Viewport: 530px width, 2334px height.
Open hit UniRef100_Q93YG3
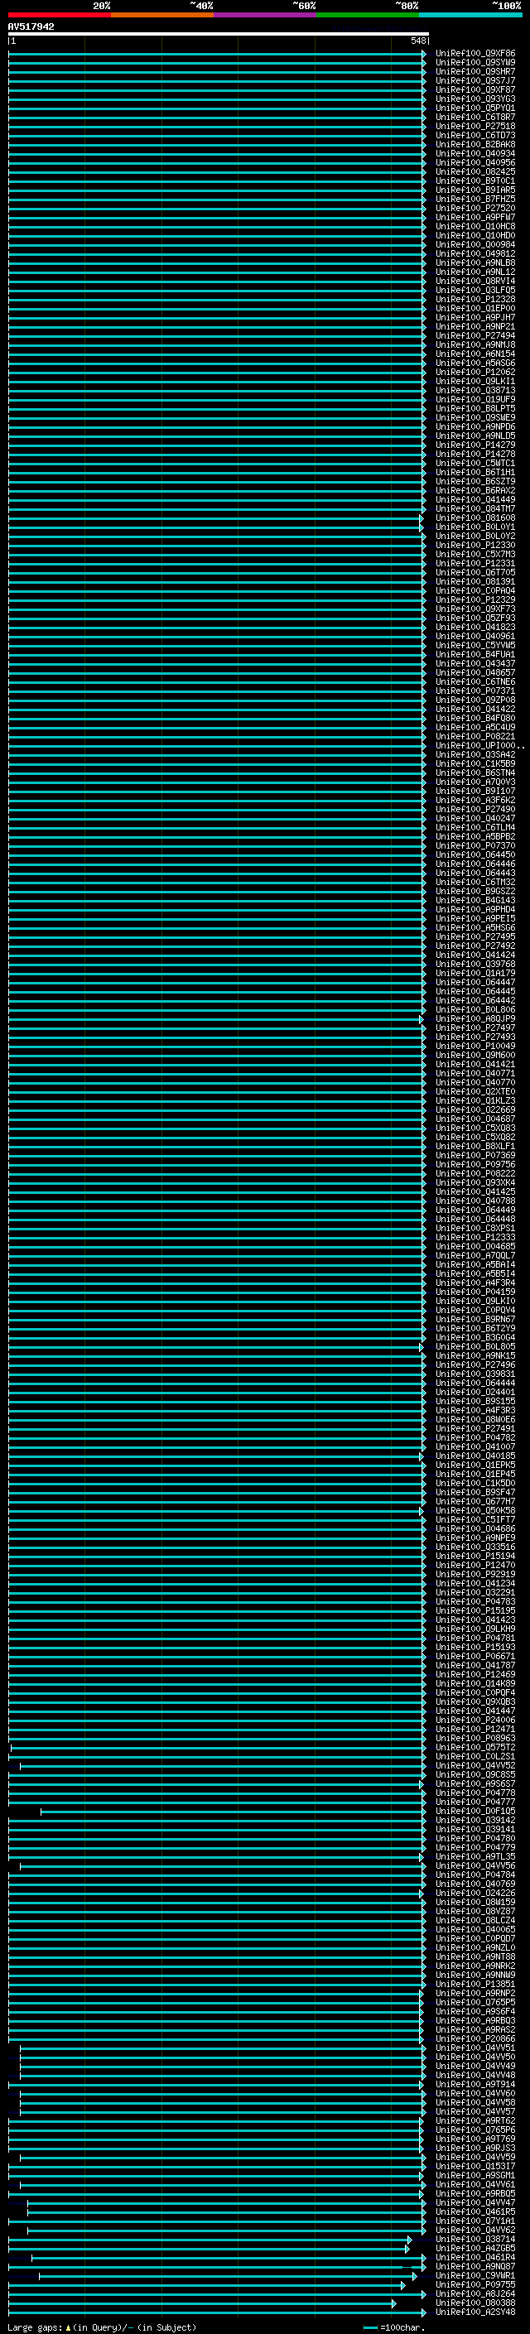tap(475, 99)
